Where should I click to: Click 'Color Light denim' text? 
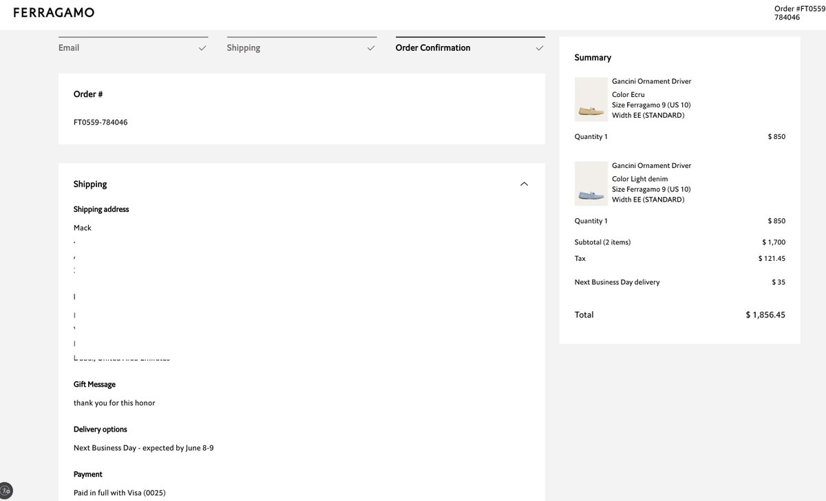[x=640, y=179]
